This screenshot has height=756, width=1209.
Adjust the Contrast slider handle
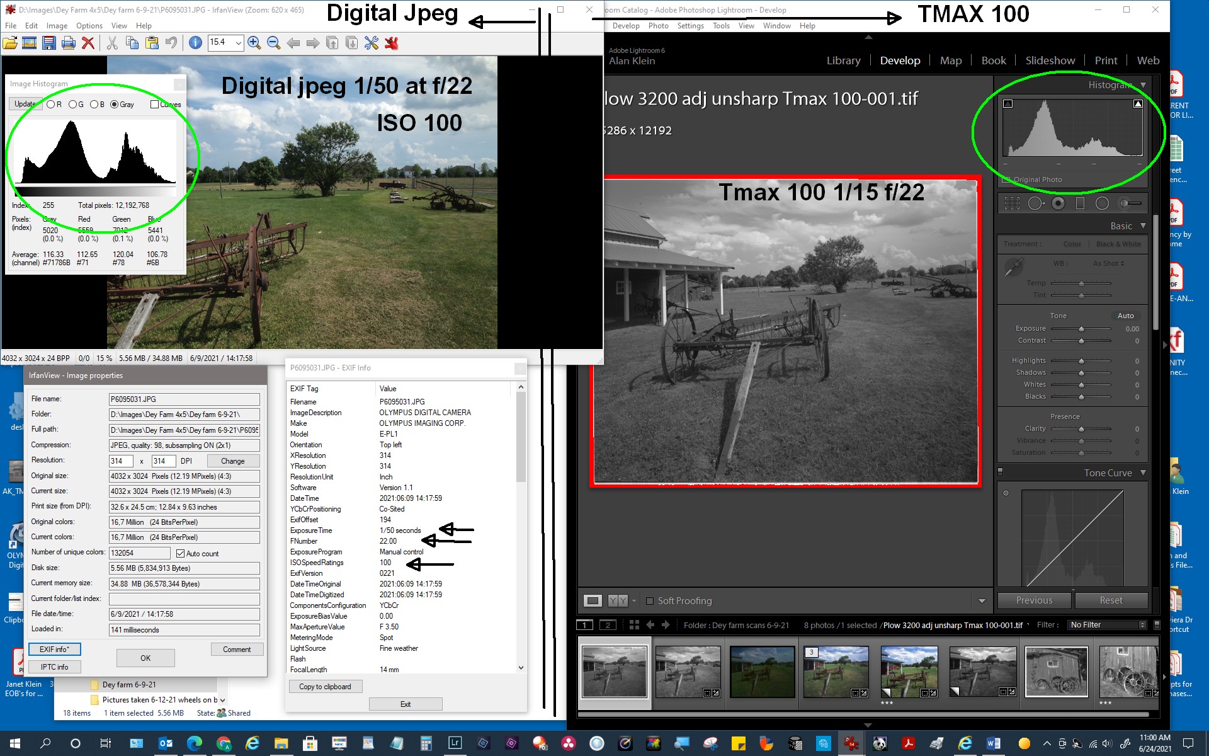[1081, 341]
